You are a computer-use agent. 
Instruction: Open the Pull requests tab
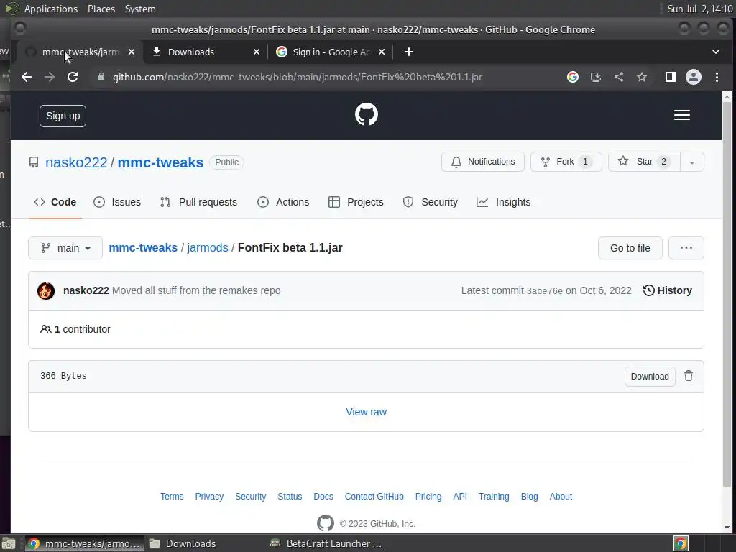198,202
